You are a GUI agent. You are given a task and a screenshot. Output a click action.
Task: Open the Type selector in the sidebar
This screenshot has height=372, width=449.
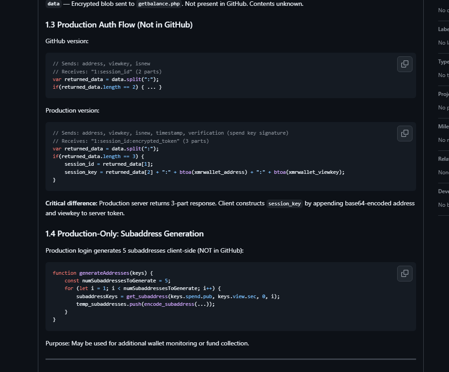tap(443, 61)
